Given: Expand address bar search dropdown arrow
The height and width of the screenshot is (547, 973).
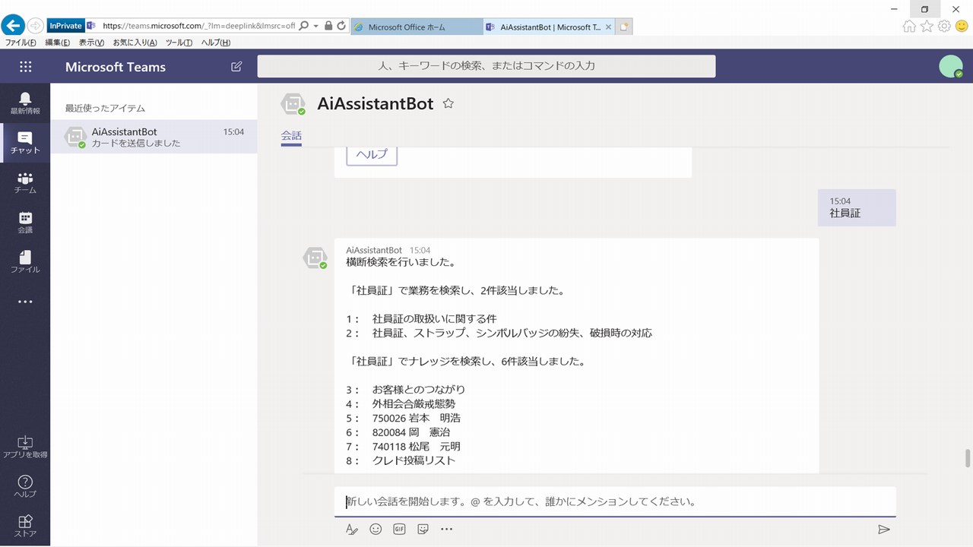Looking at the screenshot, I should (x=315, y=26).
